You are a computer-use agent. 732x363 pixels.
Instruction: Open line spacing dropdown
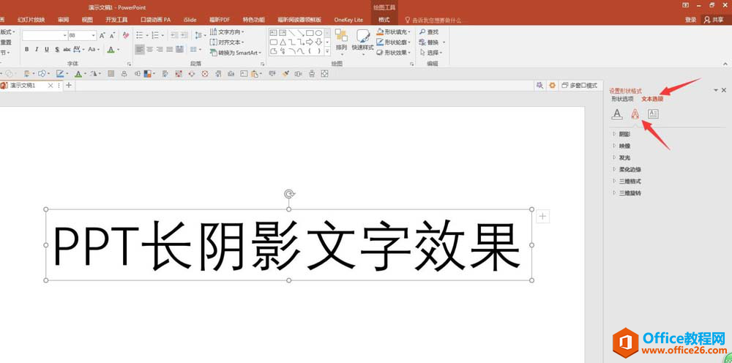pyautogui.click(x=200, y=35)
